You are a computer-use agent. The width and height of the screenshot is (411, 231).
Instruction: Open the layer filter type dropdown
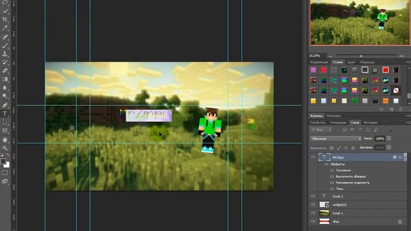(x=321, y=130)
